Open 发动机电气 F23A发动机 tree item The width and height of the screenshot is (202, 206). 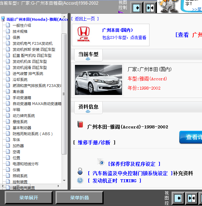32,43
